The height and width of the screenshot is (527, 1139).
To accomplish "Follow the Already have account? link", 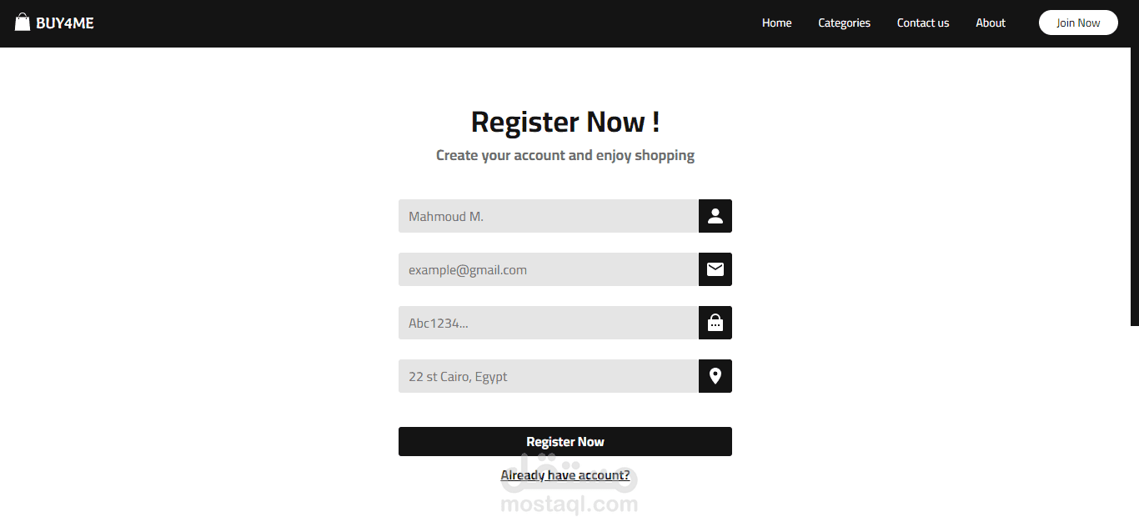I will 564,475.
